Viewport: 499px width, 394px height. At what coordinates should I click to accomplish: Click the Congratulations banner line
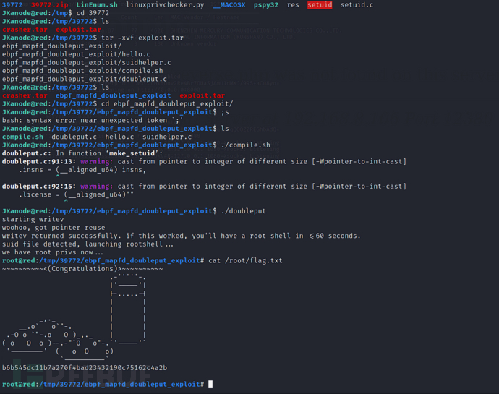82,269
